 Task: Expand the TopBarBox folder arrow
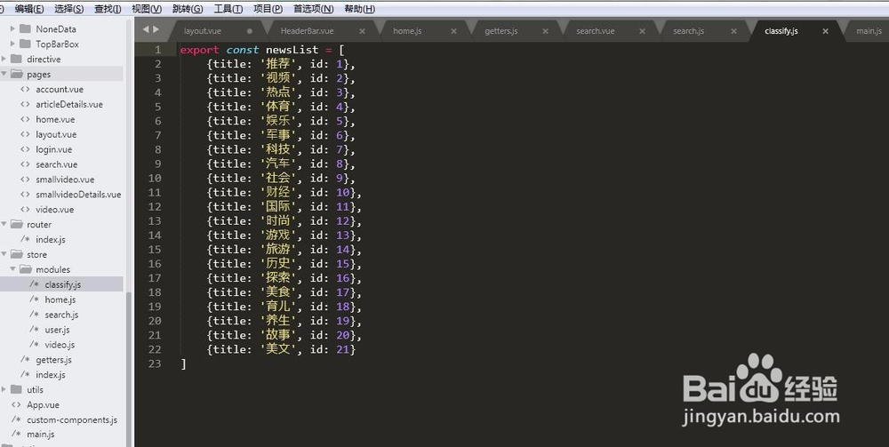tap(12, 44)
